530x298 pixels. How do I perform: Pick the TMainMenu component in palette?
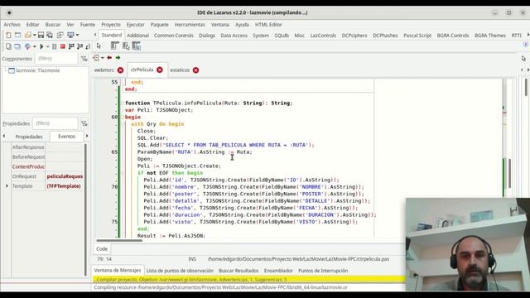tap(114, 46)
